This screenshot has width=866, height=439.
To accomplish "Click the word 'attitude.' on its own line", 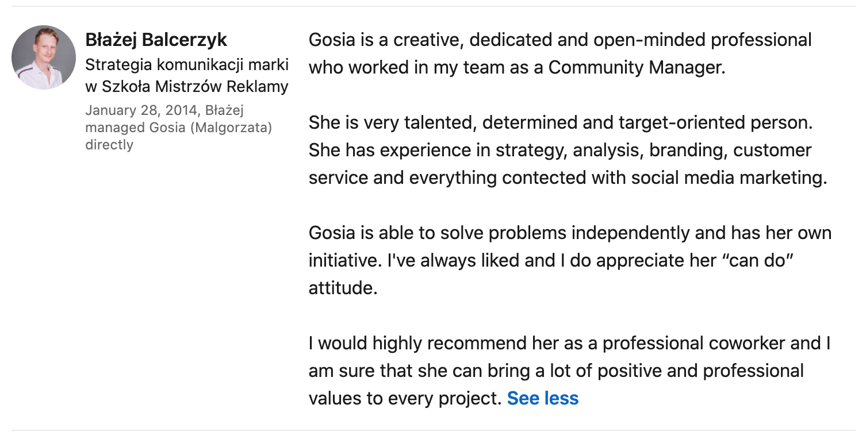I will coord(343,288).
